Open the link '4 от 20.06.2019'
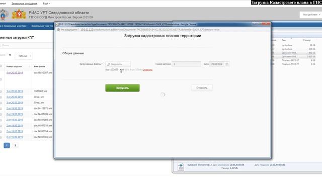This screenshot has height=181, width=322. (x=15, y=73)
